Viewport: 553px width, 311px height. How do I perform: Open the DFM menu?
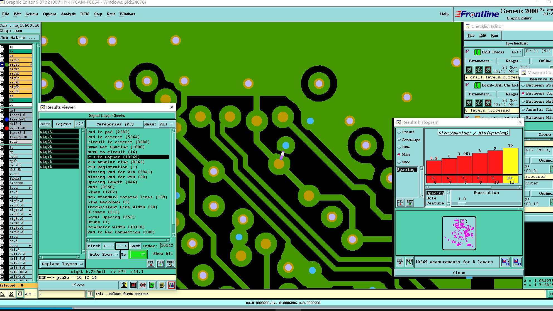(x=85, y=14)
